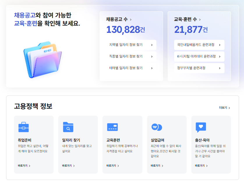The width and height of the screenshot is (244, 184).
Task: Click the chevron on the 테마별 일자리 row
Action: [x=152, y=68]
